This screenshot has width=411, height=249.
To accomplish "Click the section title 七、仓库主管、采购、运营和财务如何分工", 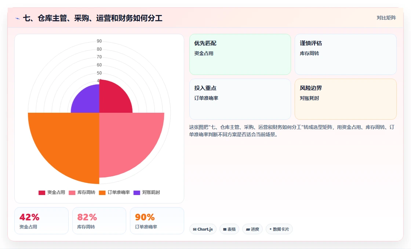I will [93, 18].
